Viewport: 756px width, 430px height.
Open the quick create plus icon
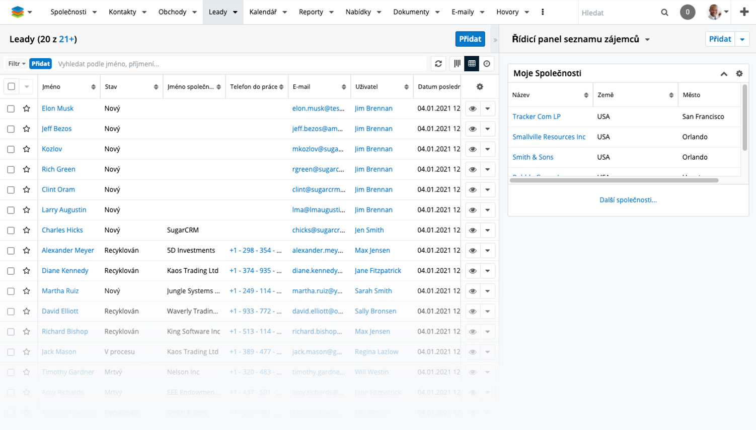[x=744, y=12]
